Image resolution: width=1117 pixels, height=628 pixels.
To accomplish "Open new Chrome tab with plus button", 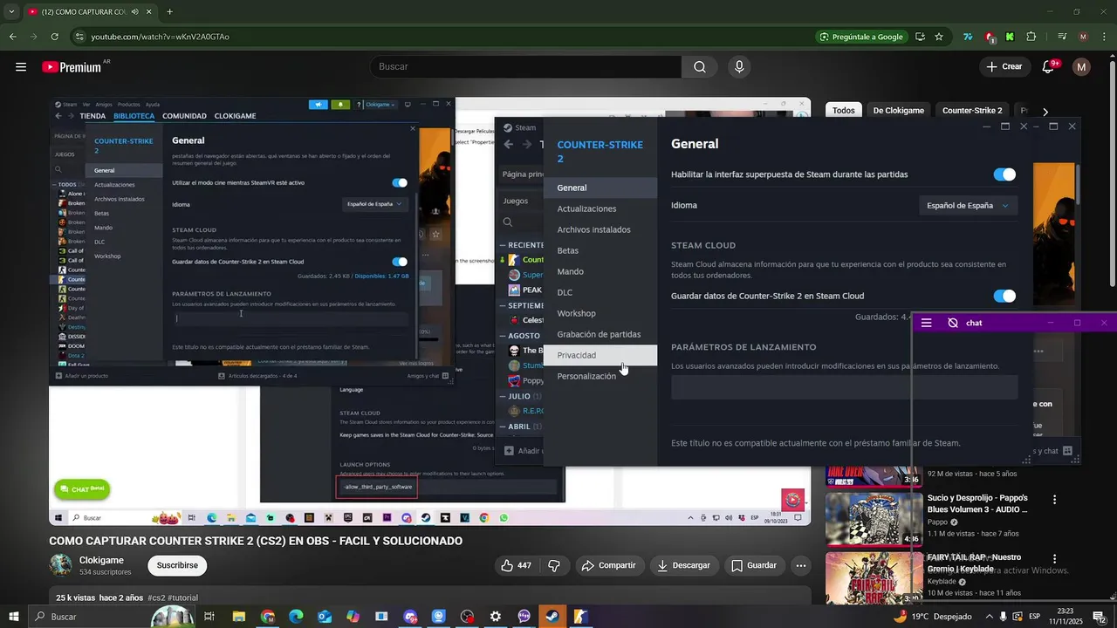I will point(169,12).
